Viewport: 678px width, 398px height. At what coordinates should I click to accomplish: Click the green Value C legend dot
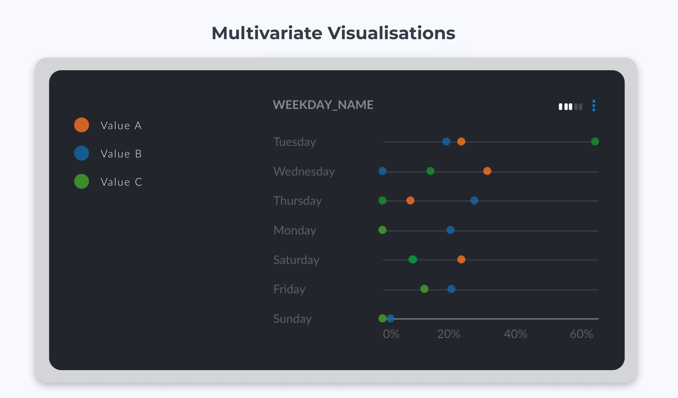click(82, 182)
